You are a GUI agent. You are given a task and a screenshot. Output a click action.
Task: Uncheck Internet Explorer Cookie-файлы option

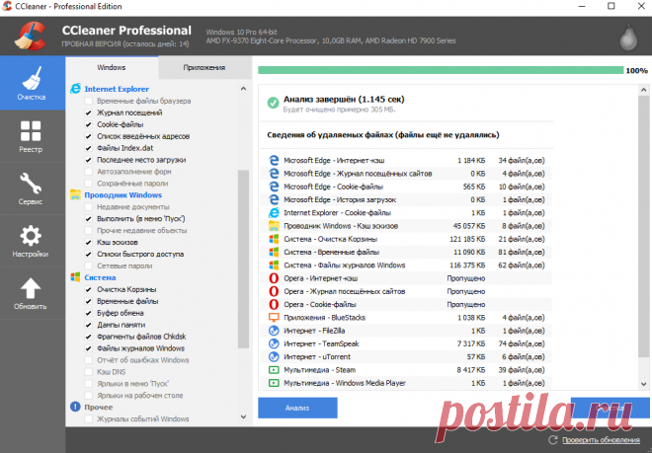[x=88, y=124]
